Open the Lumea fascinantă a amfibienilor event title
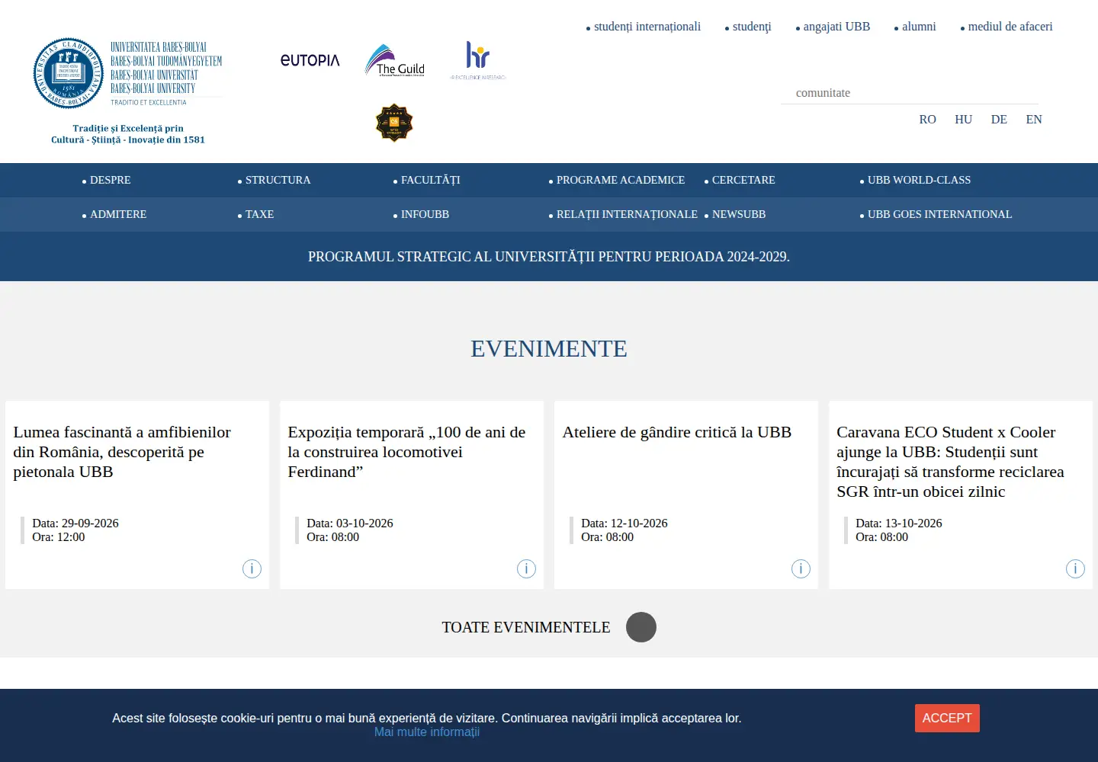Screen dimensions: 1098x762 [x=122, y=452]
